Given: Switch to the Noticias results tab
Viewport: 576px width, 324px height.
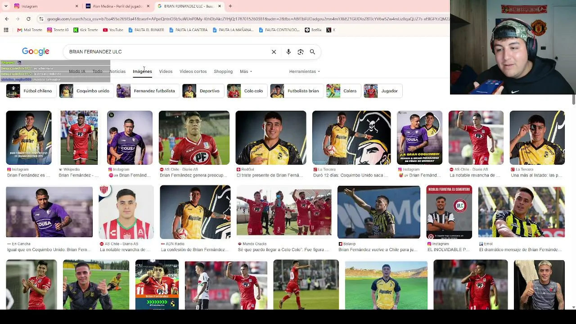Looking at the screenshot, I should (117, 72).
